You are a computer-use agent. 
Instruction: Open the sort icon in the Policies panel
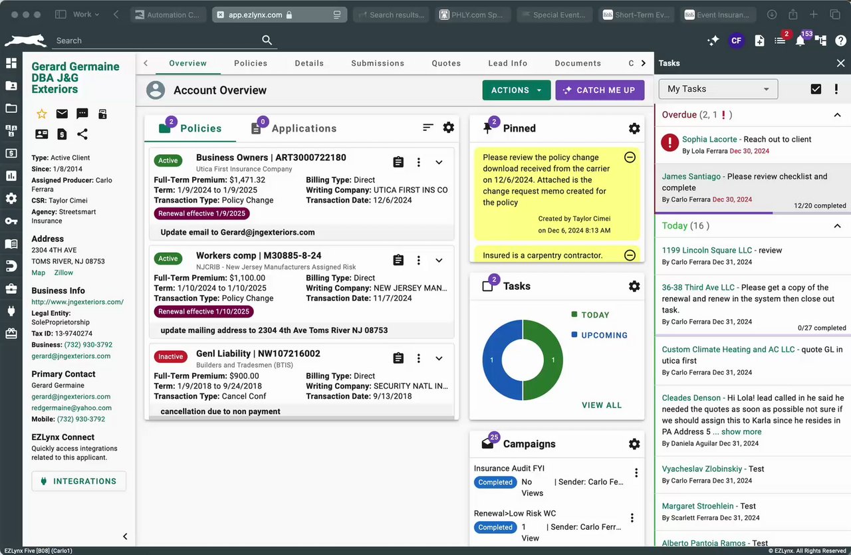tap(428, 128)
